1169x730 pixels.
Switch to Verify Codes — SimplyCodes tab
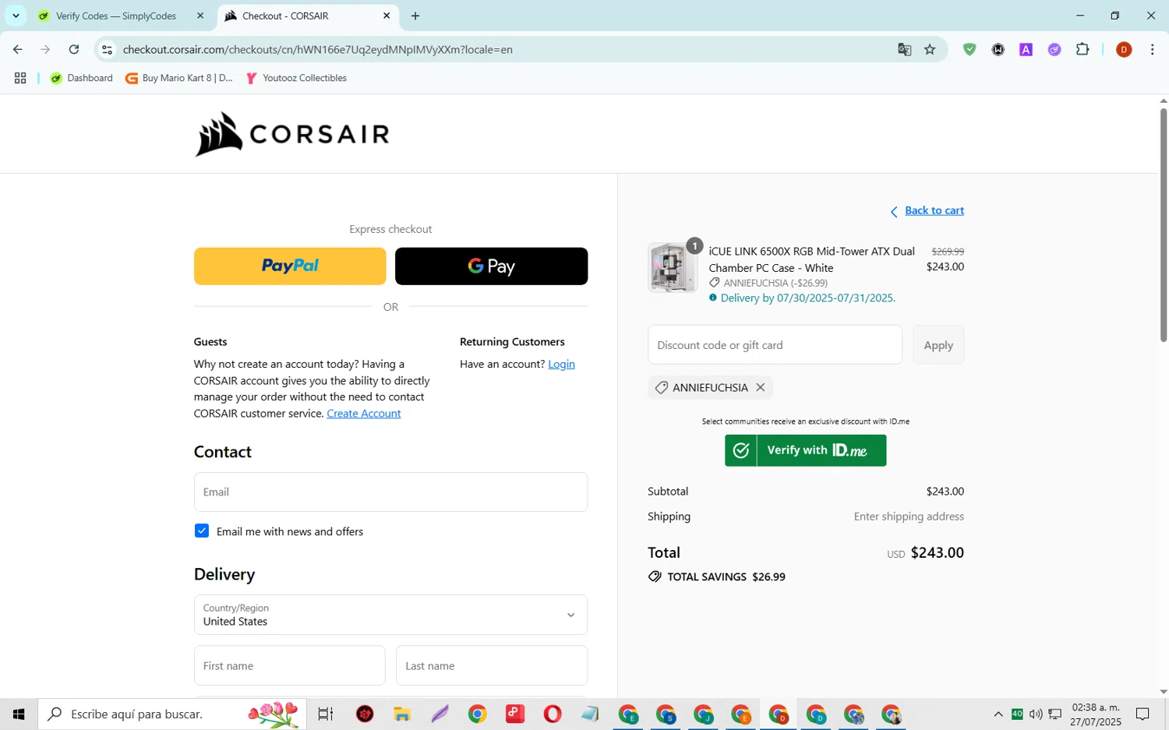coord(115,16)
